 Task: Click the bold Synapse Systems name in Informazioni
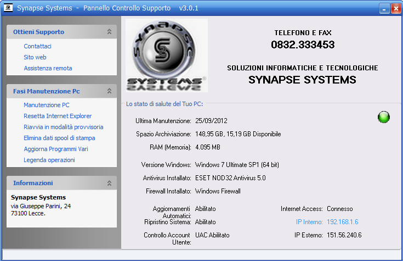[38, 197]
